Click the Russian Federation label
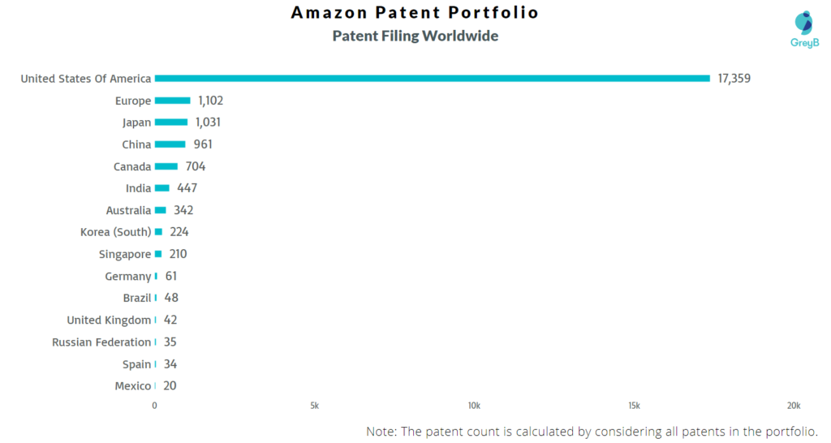The height and width of the screenshot is (443, 831). tap(101, 342)
